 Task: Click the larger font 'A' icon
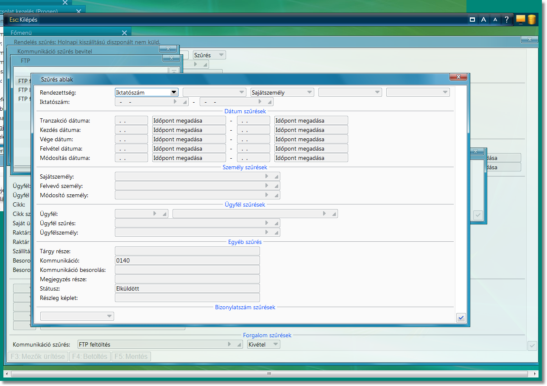tap(483, 20)
